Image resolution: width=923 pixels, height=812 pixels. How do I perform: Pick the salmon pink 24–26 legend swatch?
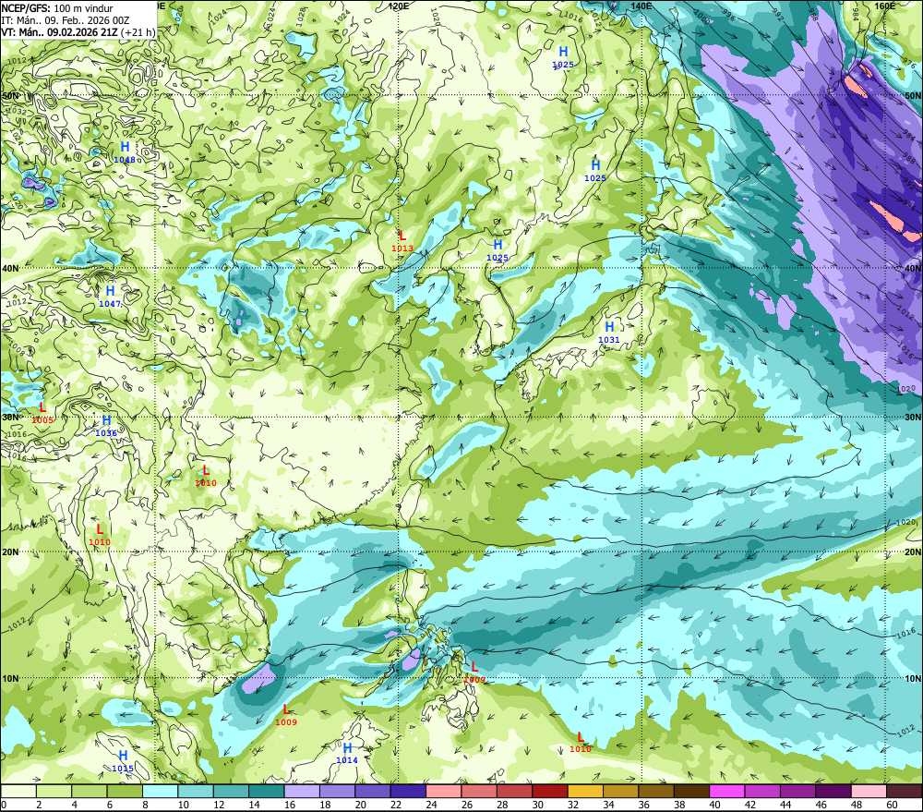click(443, 791)
